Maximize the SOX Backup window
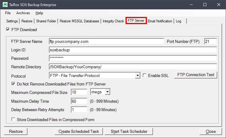Image resolution: width=226 pixels, height=138 pixels. tap(205, 5)
